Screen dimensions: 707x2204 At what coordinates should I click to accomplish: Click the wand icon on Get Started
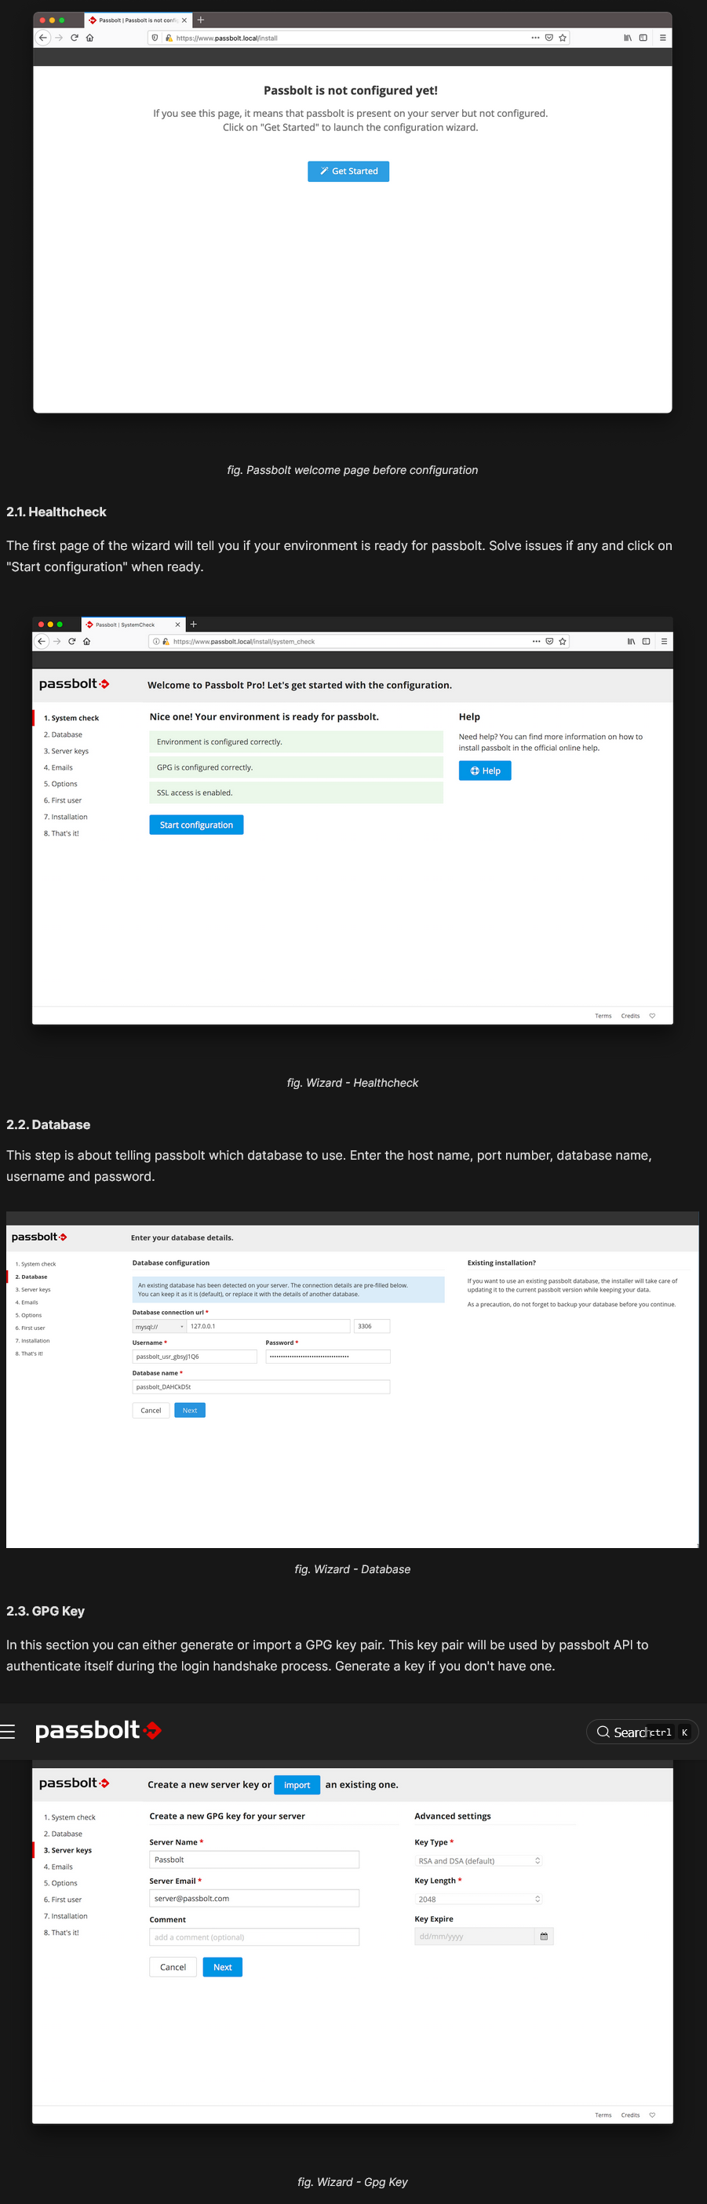[324, 171]
